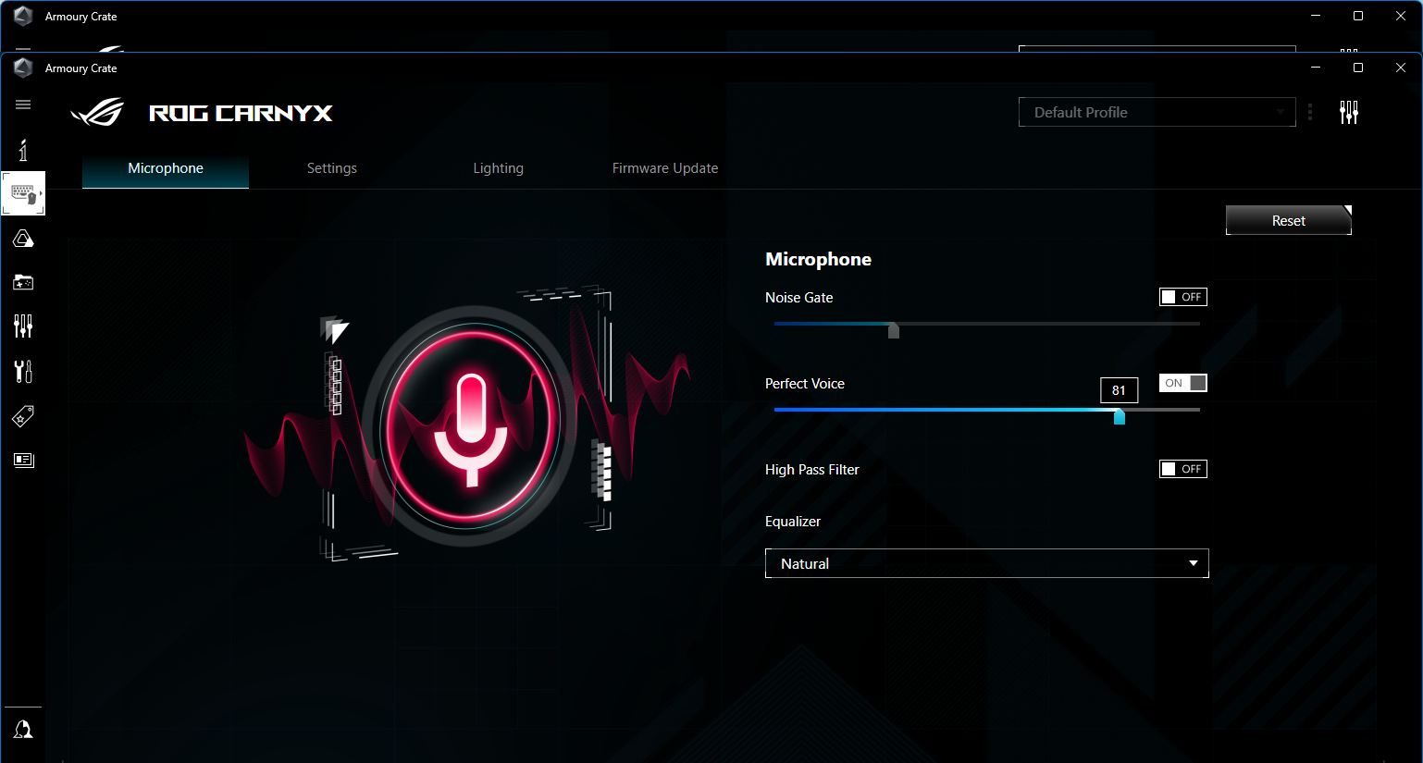
Task: Open the Home info icon in the sidebar
Action: 23,150
